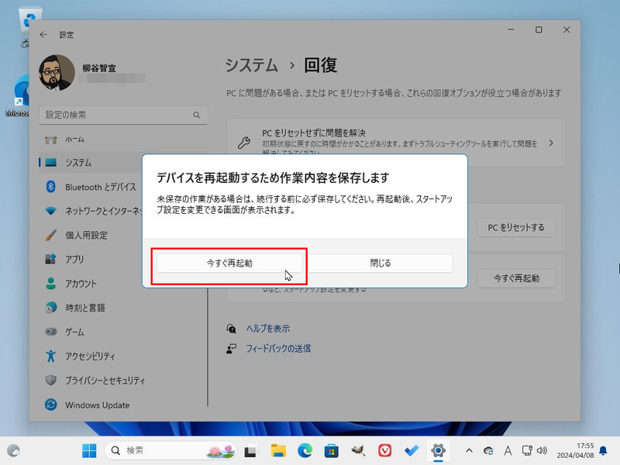This screenshot has width=620, height=465.
Task: Click Settings gear on taskbar
Action: click(x=438, y=451)
